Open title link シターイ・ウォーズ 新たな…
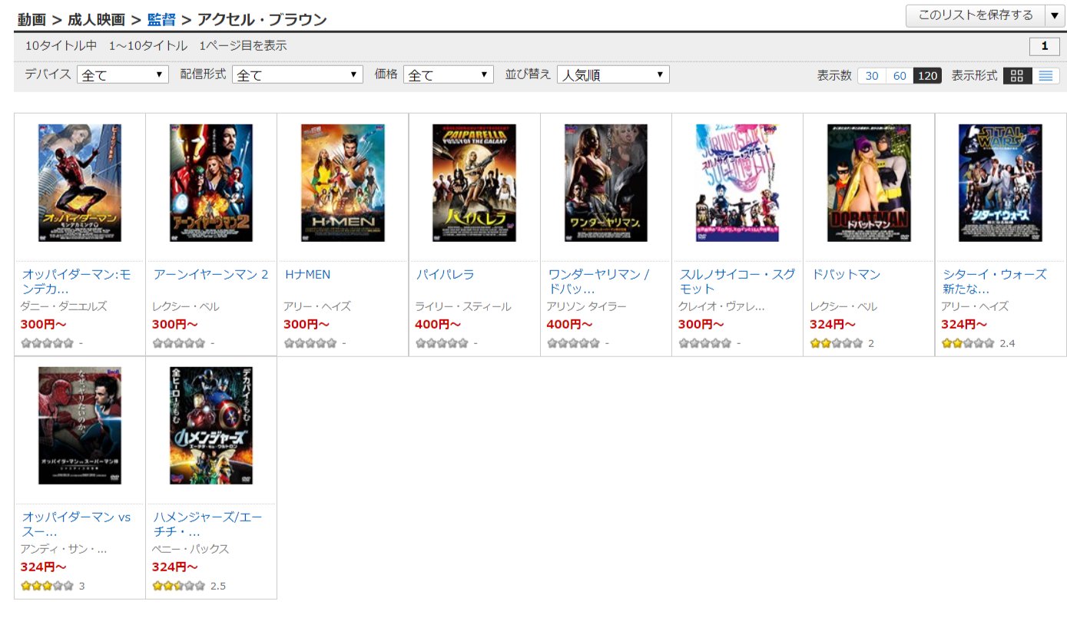 pyautogui.click(x=994, y=282)
